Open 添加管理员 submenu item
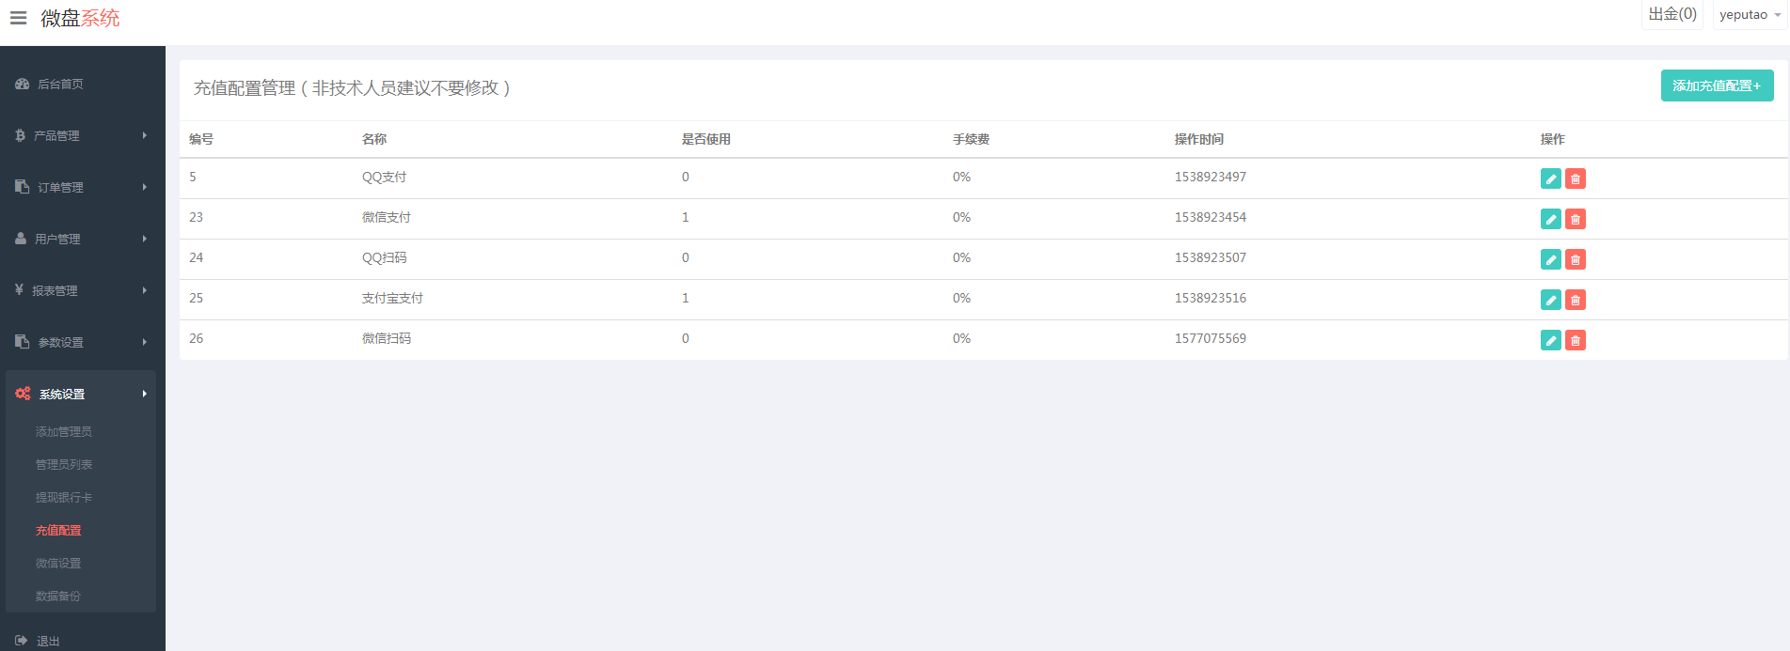Viewport: 1790px width, 651px height. pyautogui.click(x=64, y=431)
